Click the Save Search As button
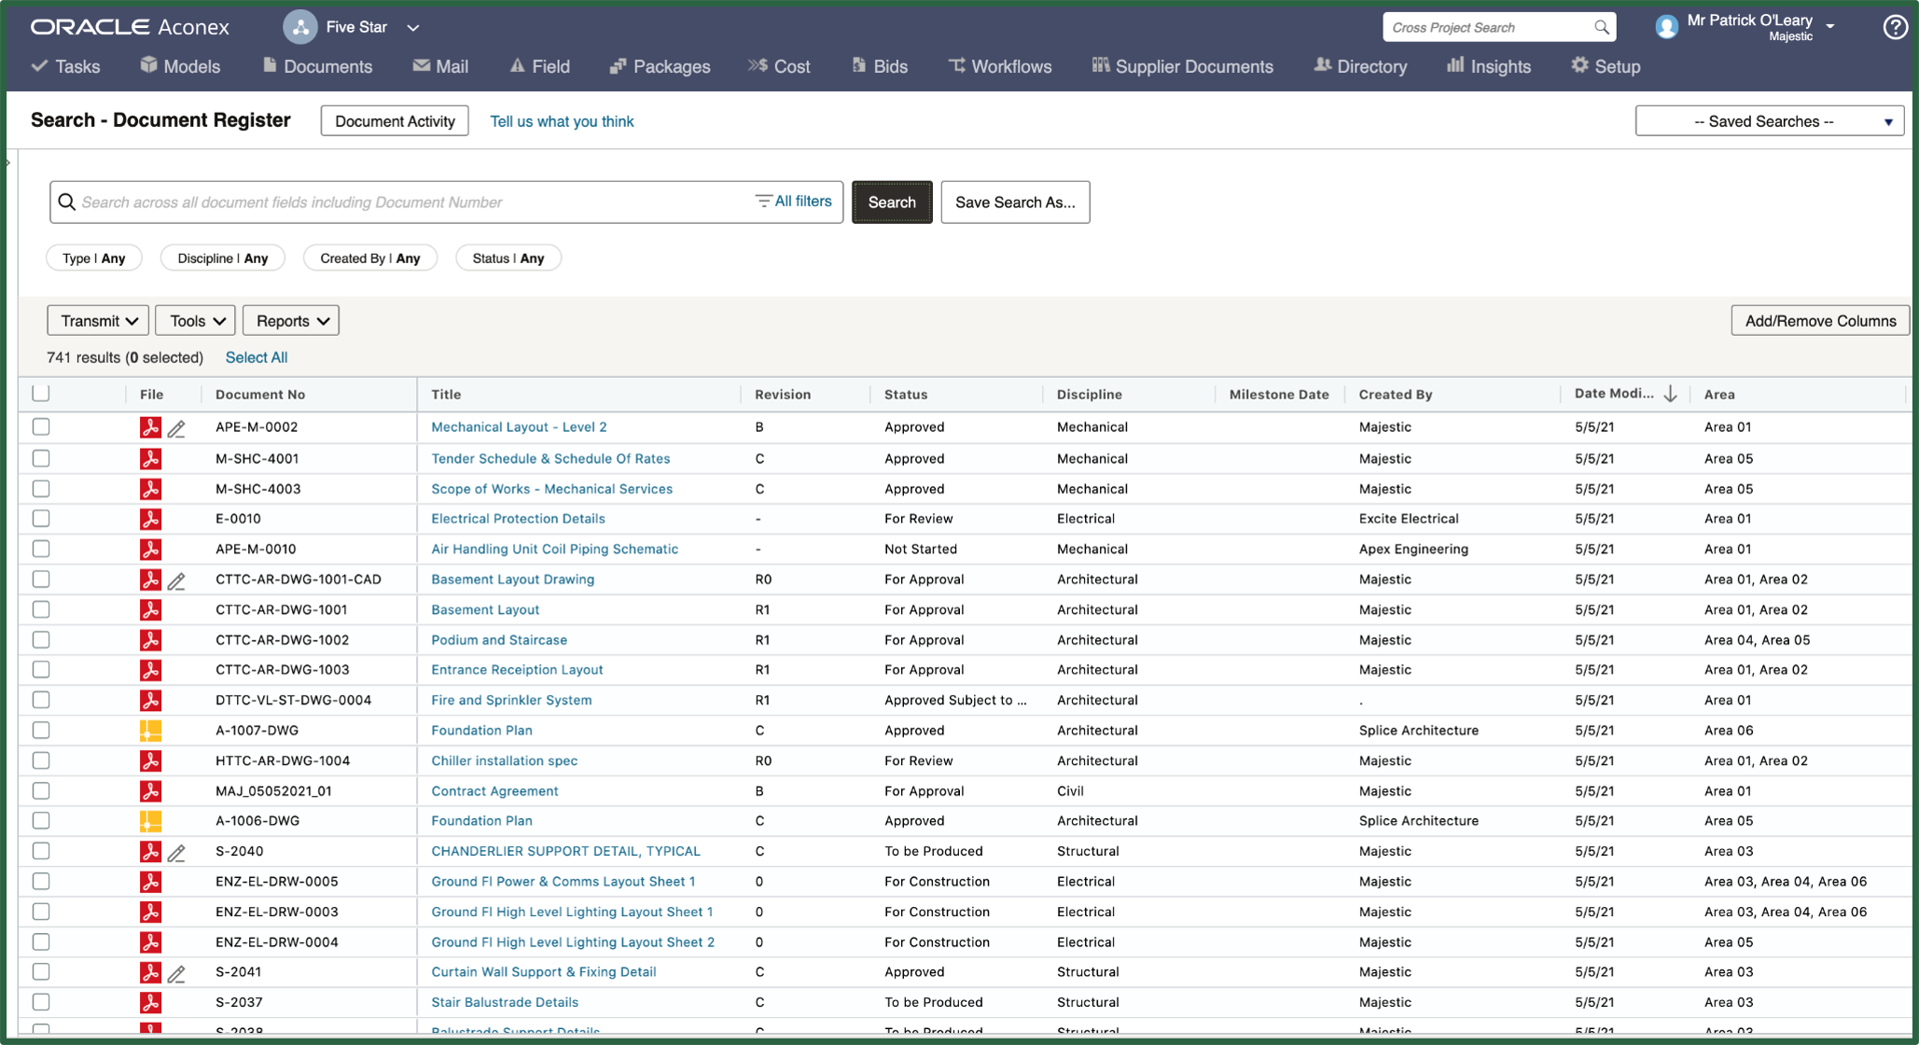Viewport: 1919px width, 1045px height. 1015,202
